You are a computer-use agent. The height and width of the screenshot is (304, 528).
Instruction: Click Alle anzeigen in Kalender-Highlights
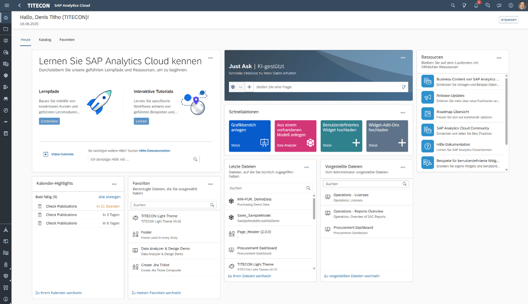pos(109,197)
